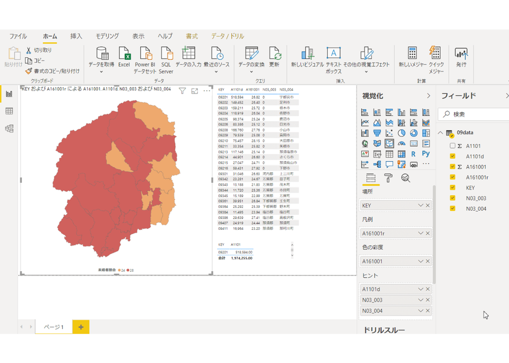Select the decomposition tree visualization
This screenshot has height=363, width=509.
pos(377,164)
